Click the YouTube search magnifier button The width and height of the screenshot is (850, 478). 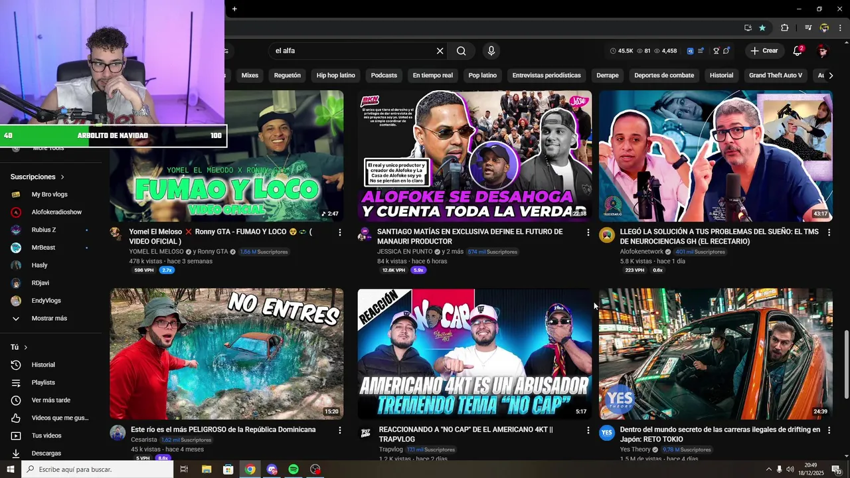[x=461, y=51]
